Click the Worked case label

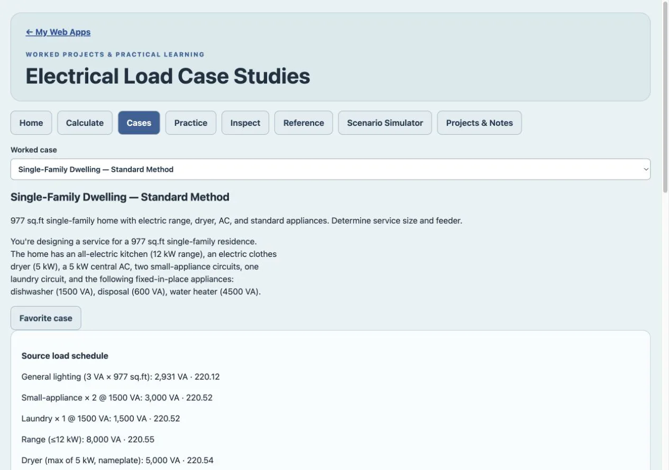tap(34, 150)
